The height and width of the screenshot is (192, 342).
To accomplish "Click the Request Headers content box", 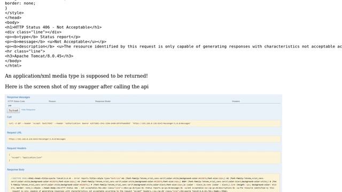I will (144, 158).
